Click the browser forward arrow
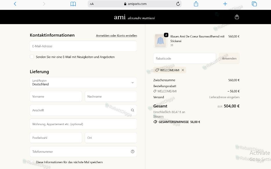Viewport: 271px width, 169px height. coord(44,4)
